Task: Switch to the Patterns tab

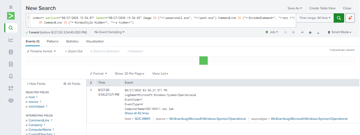Action: pos(53,41)
